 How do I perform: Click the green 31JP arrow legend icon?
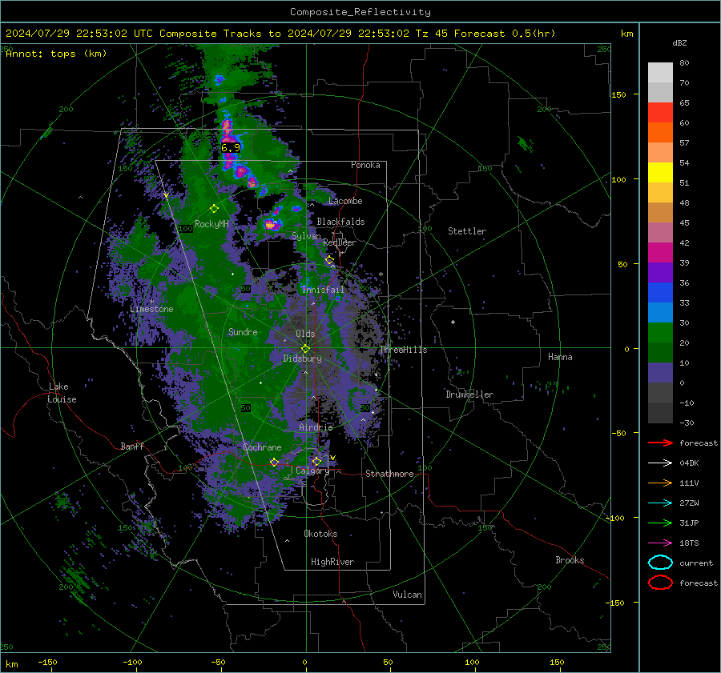tap(660, 523)
